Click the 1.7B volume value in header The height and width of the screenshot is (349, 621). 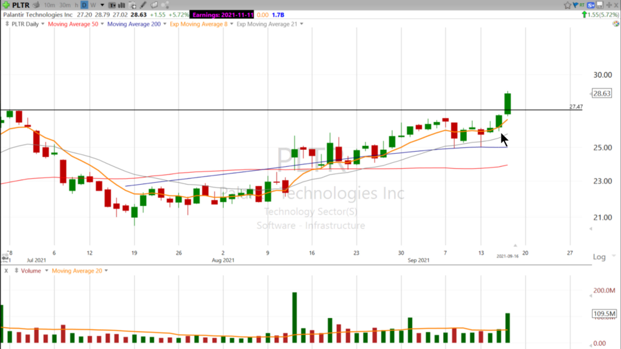[x=278, y=15]
